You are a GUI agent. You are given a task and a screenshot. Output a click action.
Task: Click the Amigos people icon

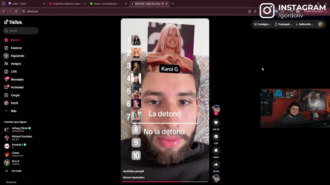pyautogui.click(x=6, y=64)
